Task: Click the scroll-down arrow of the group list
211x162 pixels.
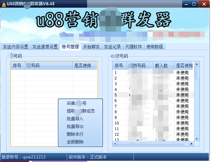Action: click(197, 139)
